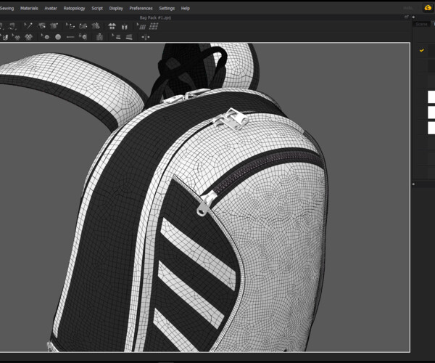Collapse lower right panel using arrow handle
Image resolution: width=435 pixels, height=363 pixels.
coord(413,184)
